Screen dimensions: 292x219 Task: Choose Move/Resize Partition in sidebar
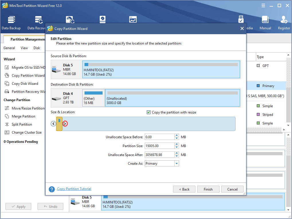point(25,108)
